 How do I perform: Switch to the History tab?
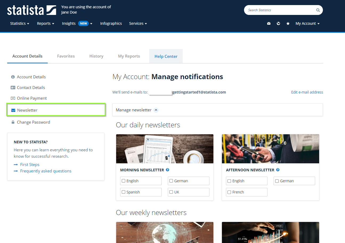pyautogui.click(x=96, y=56)
